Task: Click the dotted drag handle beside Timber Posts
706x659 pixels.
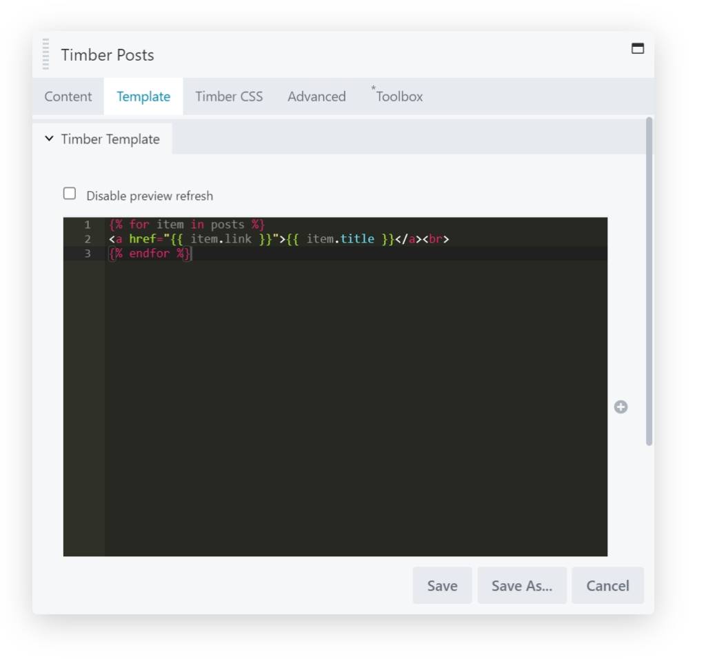Action: 46,54
